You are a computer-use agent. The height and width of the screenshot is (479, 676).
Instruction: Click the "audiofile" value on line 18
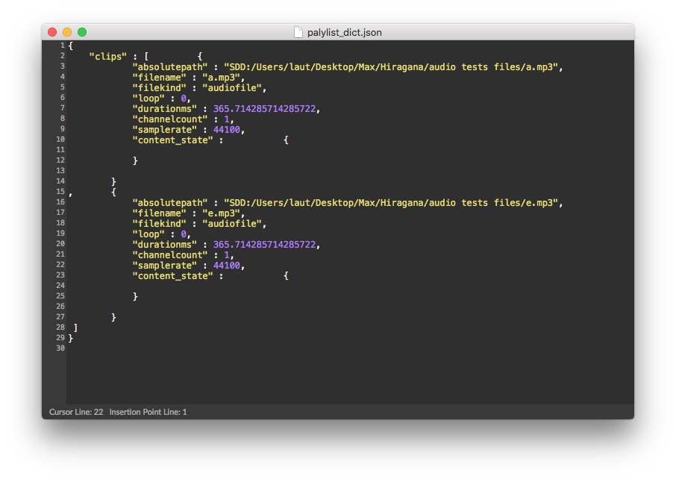pyautogui.click(x=232, y=223)
